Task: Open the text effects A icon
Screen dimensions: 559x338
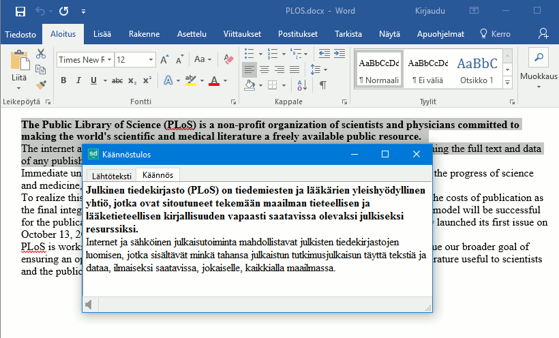Action: tap(168, 80)
